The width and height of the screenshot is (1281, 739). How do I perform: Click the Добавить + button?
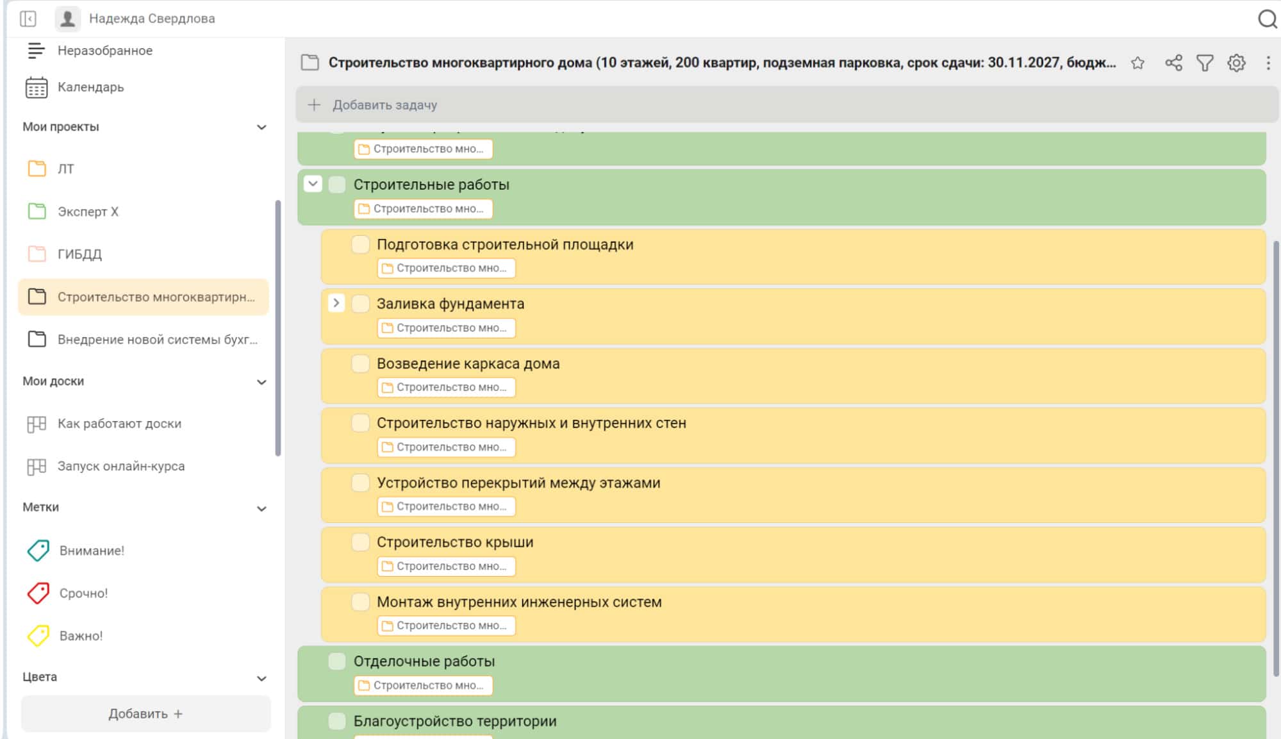click(145, 713)
